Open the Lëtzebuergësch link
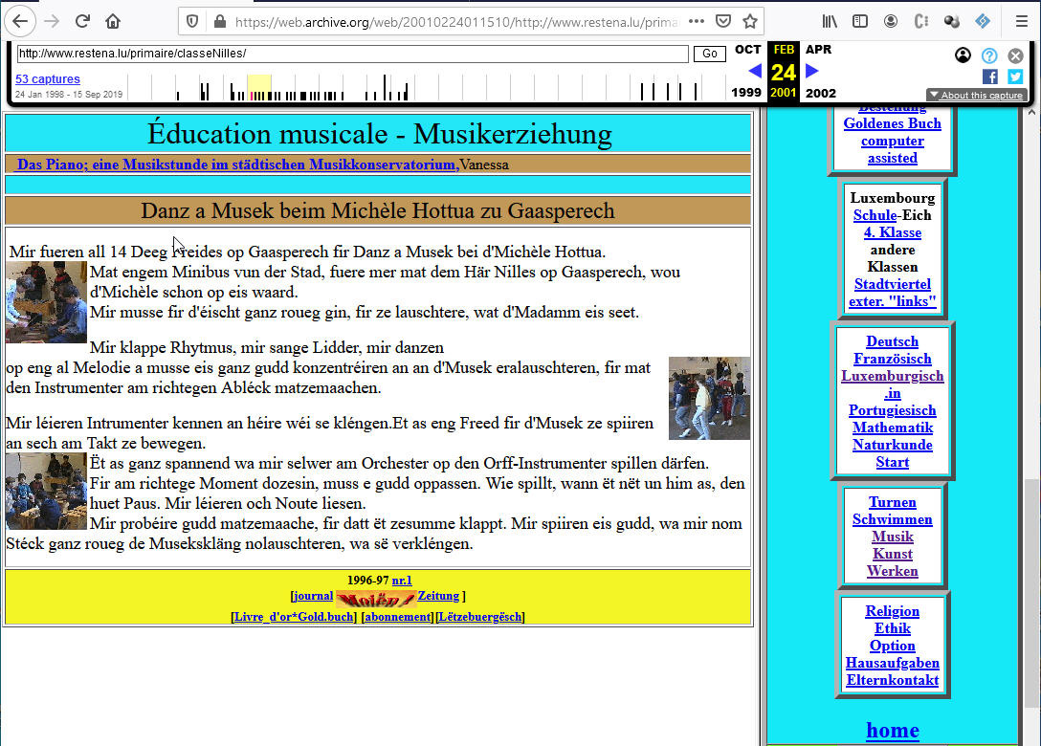The width and height of the screenshot is (1041, 746). coord(480,617)
